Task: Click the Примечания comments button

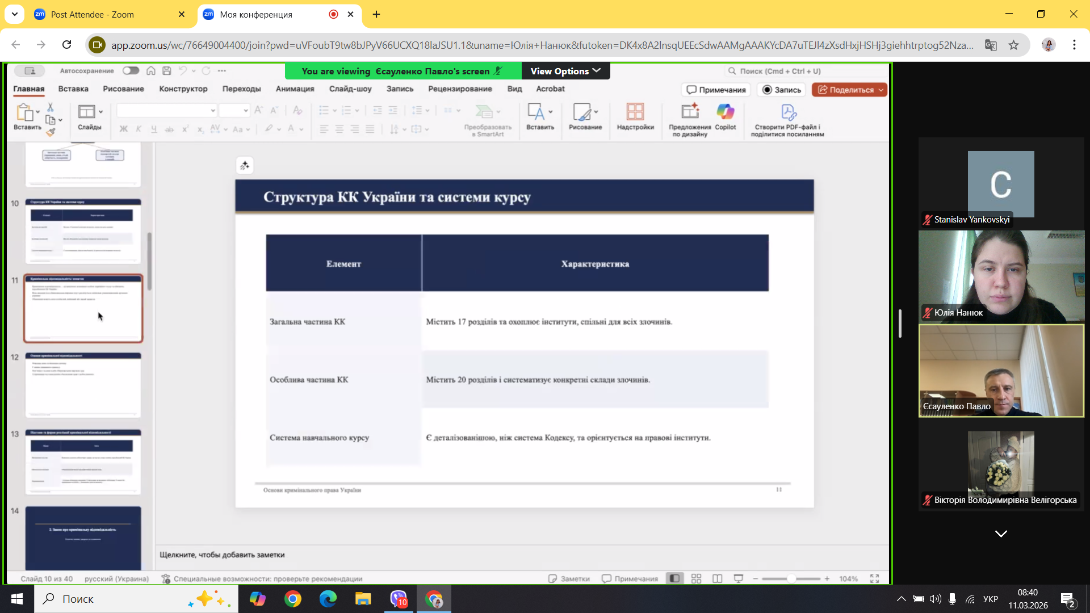Action: (x=716, y=90)
